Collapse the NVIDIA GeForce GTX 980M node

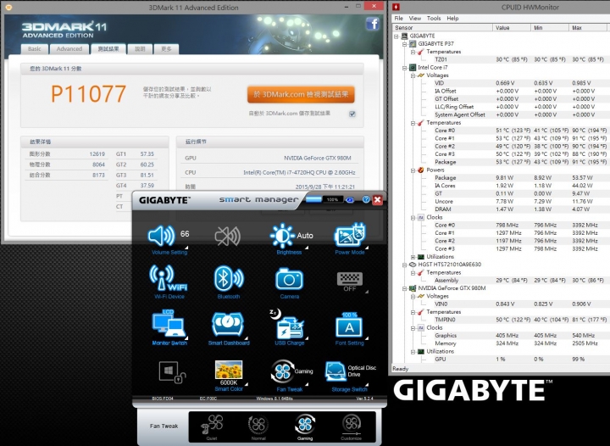click(x=405, y=288)
